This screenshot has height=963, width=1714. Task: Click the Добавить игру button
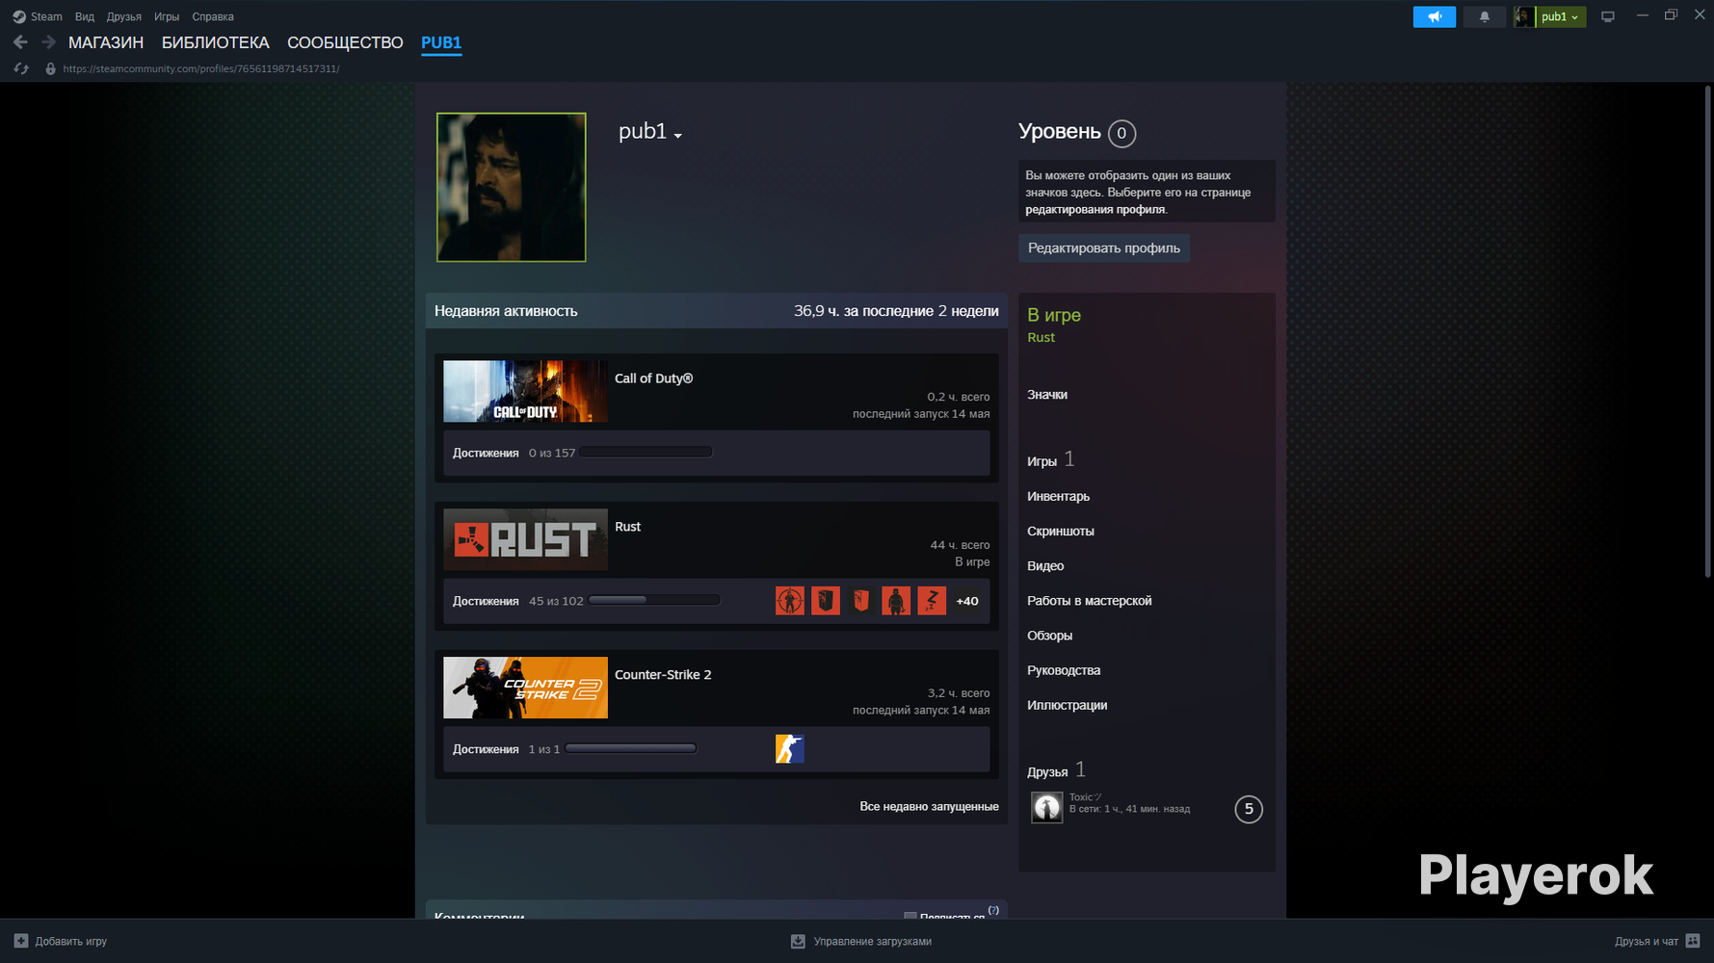pos(61,941)
